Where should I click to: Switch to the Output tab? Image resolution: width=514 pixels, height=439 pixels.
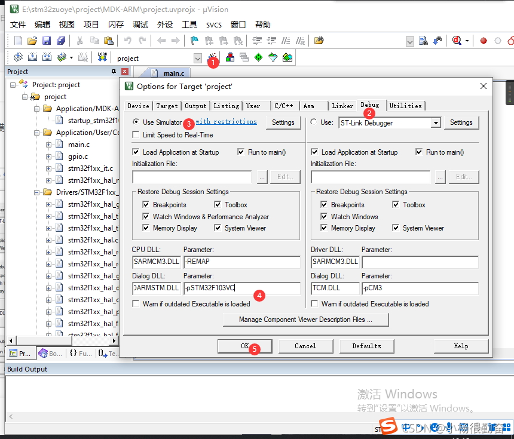click(x=195, y=106)
